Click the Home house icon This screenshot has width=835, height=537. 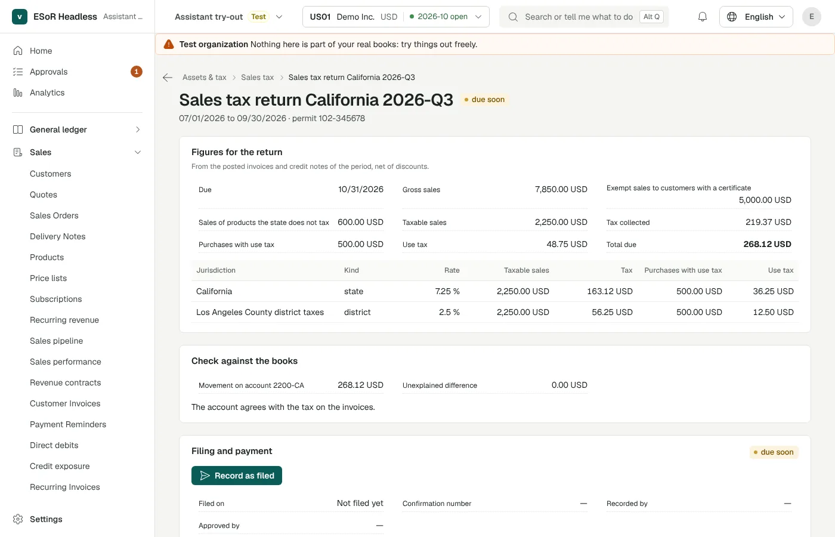point(18,51)
